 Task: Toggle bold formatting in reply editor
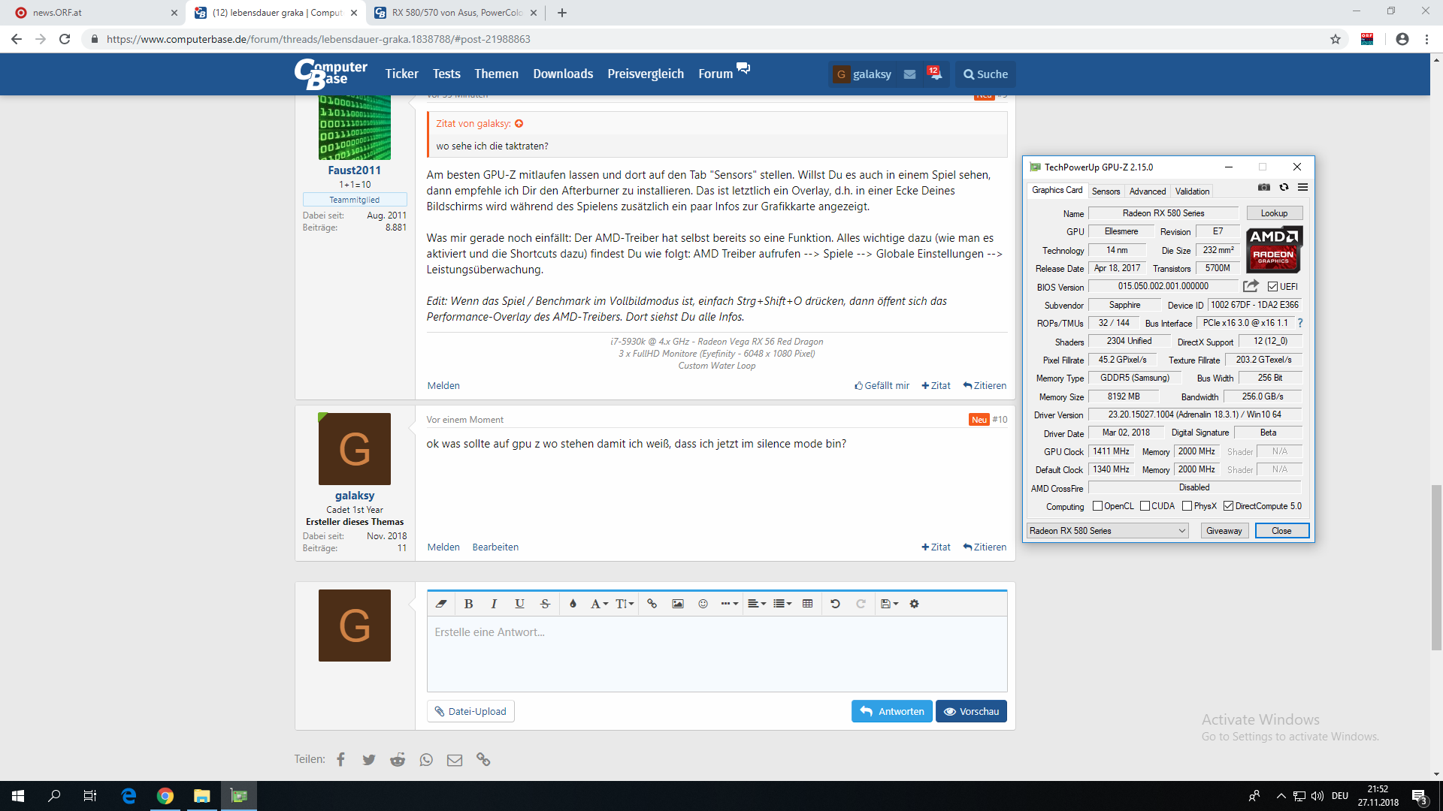tap(468, 604)
